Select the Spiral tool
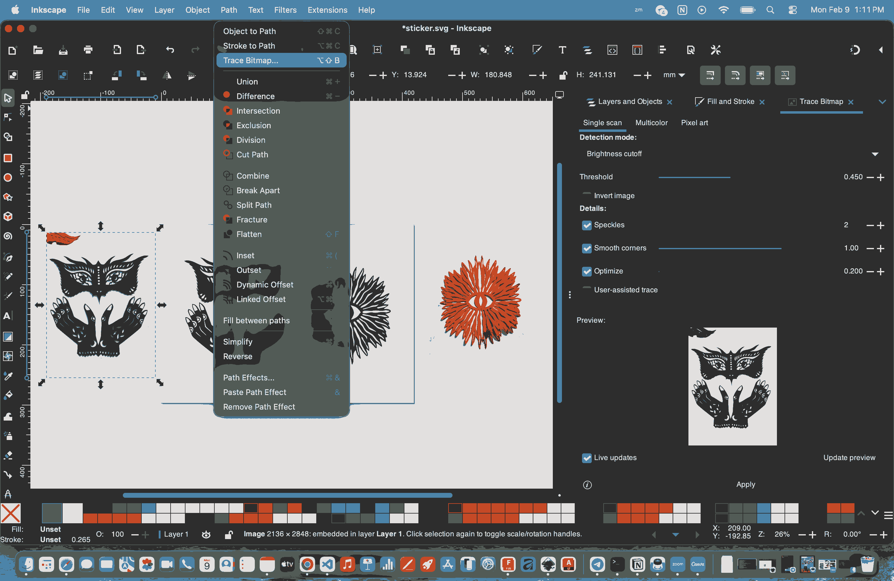Viewport: 894px width, 581px height. (8, 236)
